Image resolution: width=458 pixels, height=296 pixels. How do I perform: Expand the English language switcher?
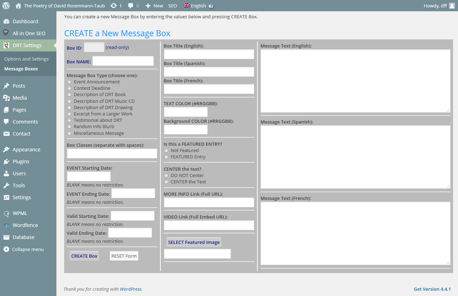coord(195,6)
